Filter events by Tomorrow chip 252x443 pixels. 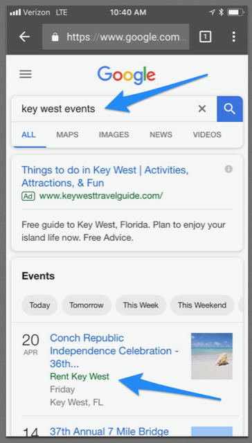pyautogui.click(x=87, y=305)
